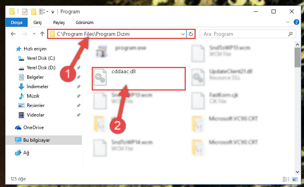Unpin İndirmeler from quick access
Viewport: 304px width, 187px height.
79,87
